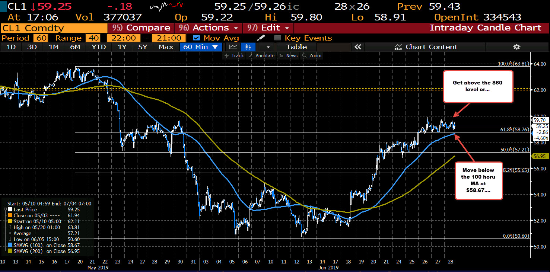This screenshot has width=550, height=272.
Task: Activate the Annotate tool
Action: pyautogui.click(x=261, y=56)
